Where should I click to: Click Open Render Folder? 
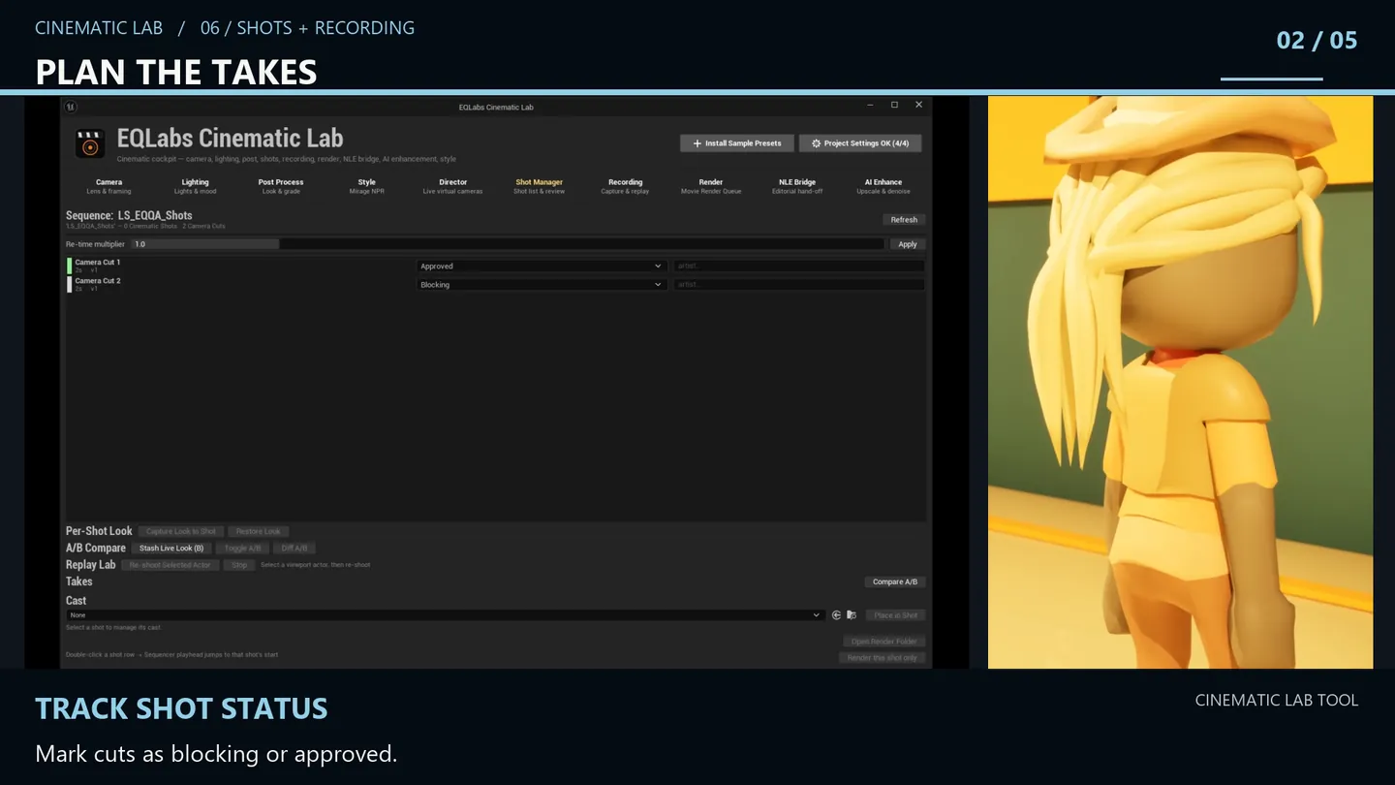pos(884,642)
